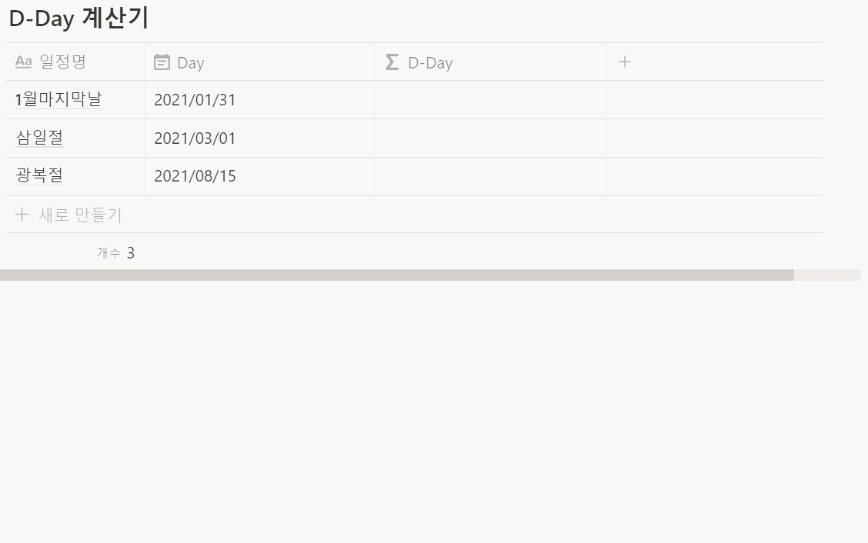Click the sigma formula icon in D-Day header

(392, 62)
